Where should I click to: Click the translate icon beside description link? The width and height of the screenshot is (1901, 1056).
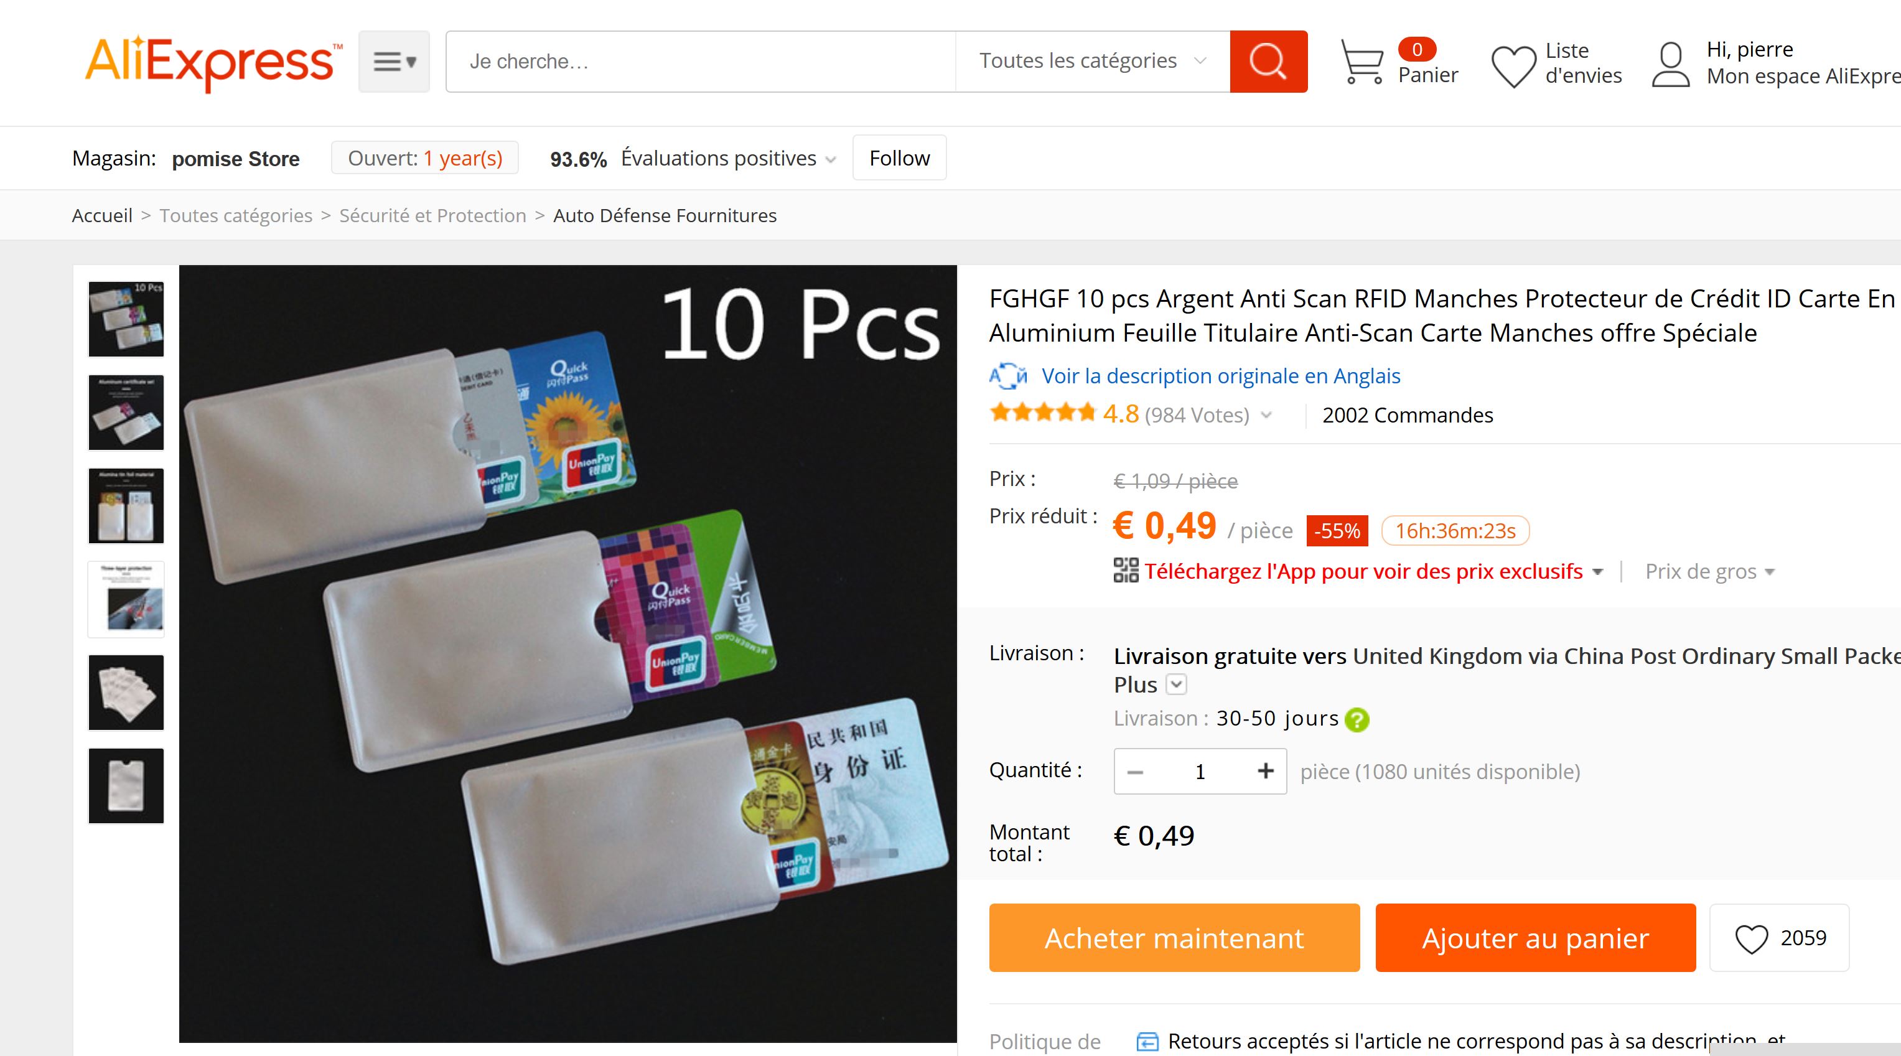coord(1007,376)
